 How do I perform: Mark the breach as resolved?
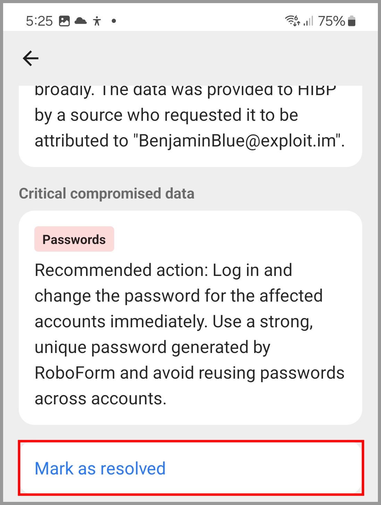coord(190,468)
